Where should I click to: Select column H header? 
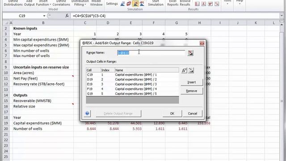[x=199, y=23]
